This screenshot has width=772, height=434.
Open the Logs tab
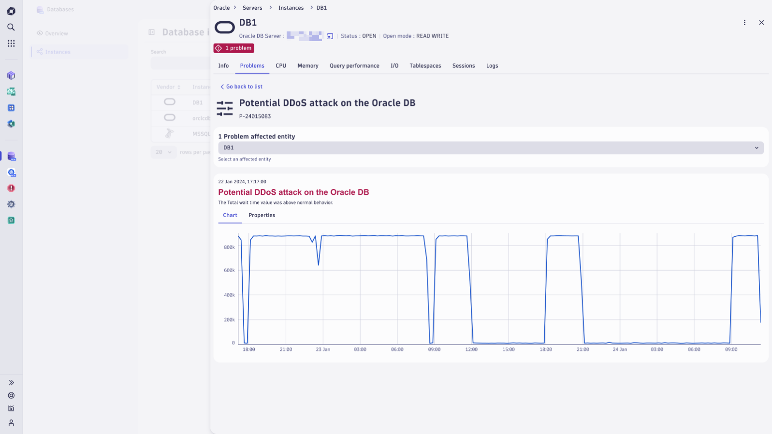[x=492, y=66]
